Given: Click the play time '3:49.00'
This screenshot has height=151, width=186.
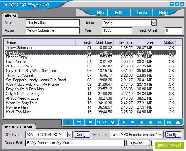Looking at the screenshot, I should 126,98.
